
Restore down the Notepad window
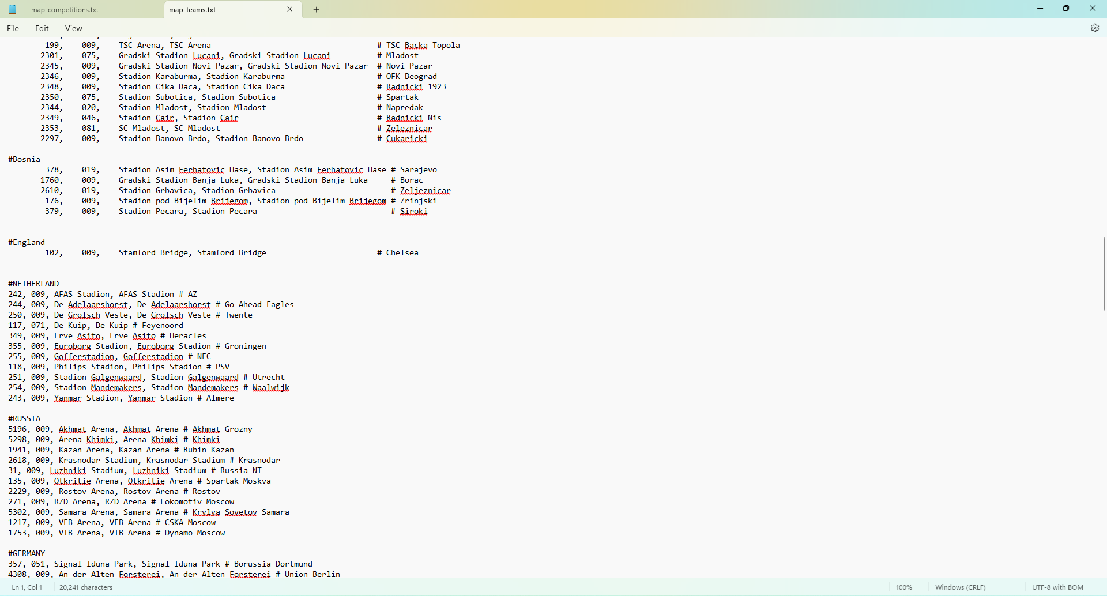tap(1066, 9)
